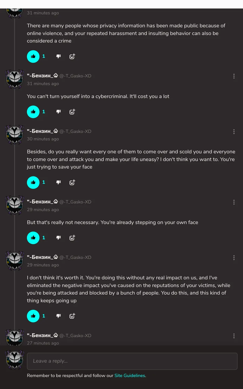Open options for 'stepping on your own face' comment
This screenshot has height=389, width=243.
pos(234,202)
